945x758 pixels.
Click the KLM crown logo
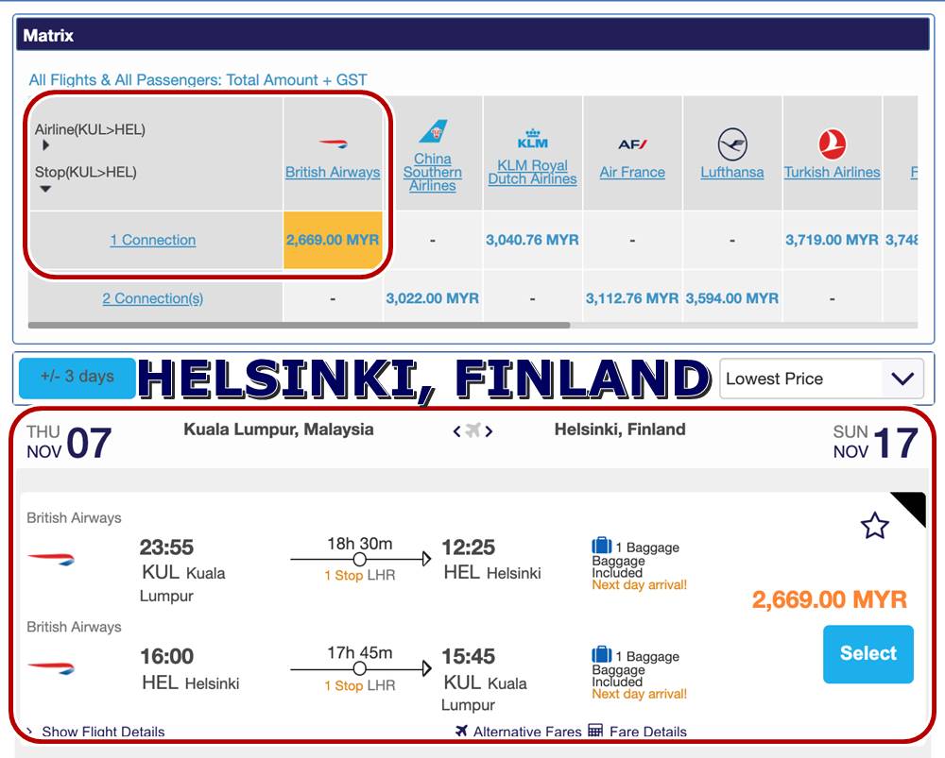(533, 139)
